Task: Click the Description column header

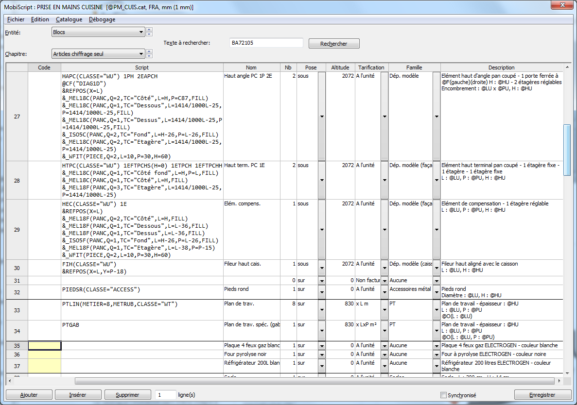Action: pos(502,67)
